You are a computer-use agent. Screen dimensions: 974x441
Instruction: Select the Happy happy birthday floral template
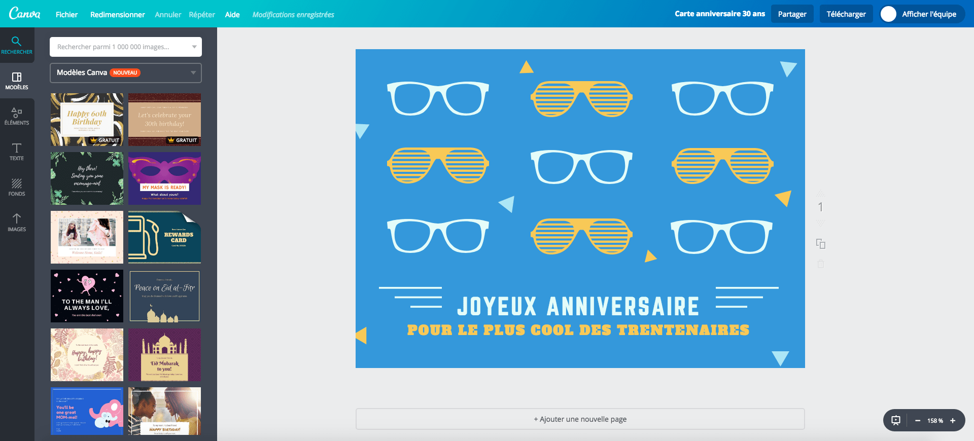point(87,355)
